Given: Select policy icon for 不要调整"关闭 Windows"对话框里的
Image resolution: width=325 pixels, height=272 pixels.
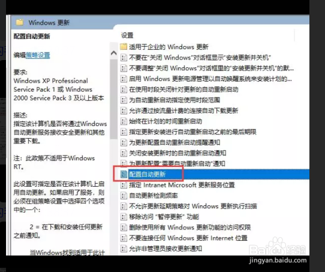Looking at the screenshot, I should [x=124, y=68].
